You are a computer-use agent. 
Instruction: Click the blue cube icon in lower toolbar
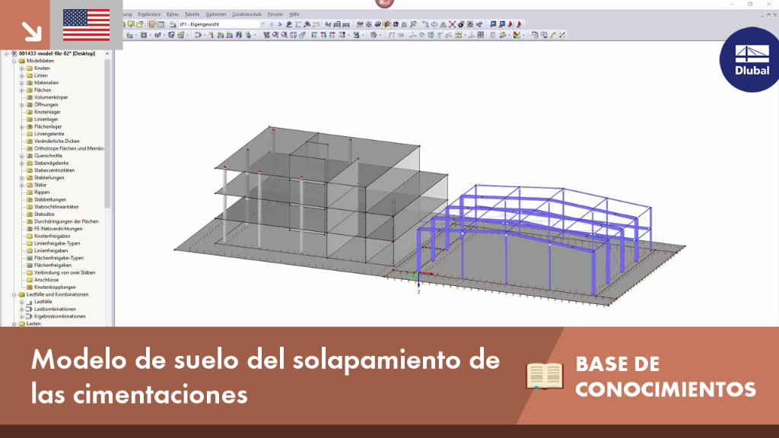171,35
